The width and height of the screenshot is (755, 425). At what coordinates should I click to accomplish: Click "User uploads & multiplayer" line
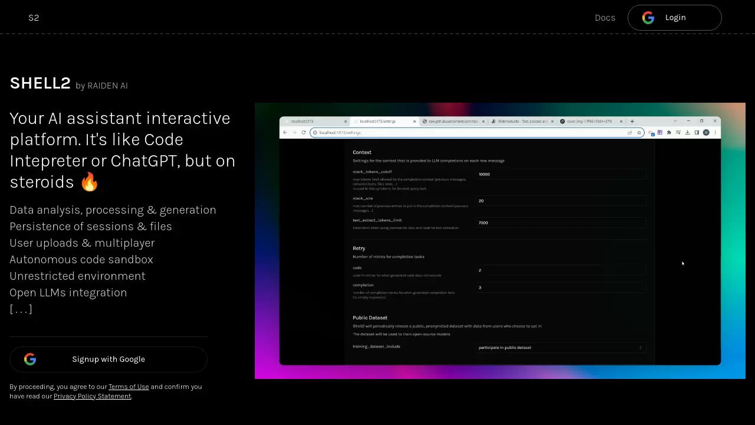82,243
